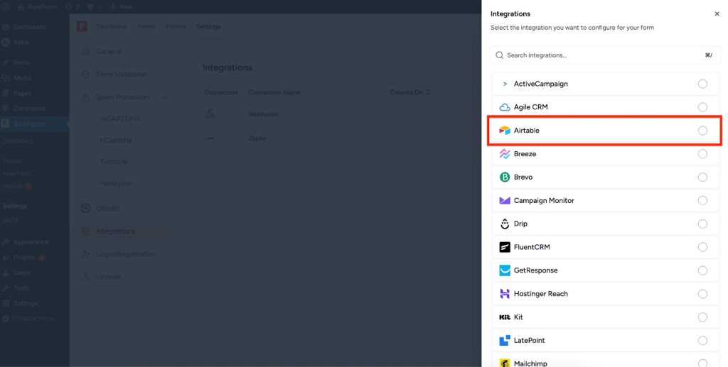
Task: Click the New button in admin bar
Action: (121, 7)
